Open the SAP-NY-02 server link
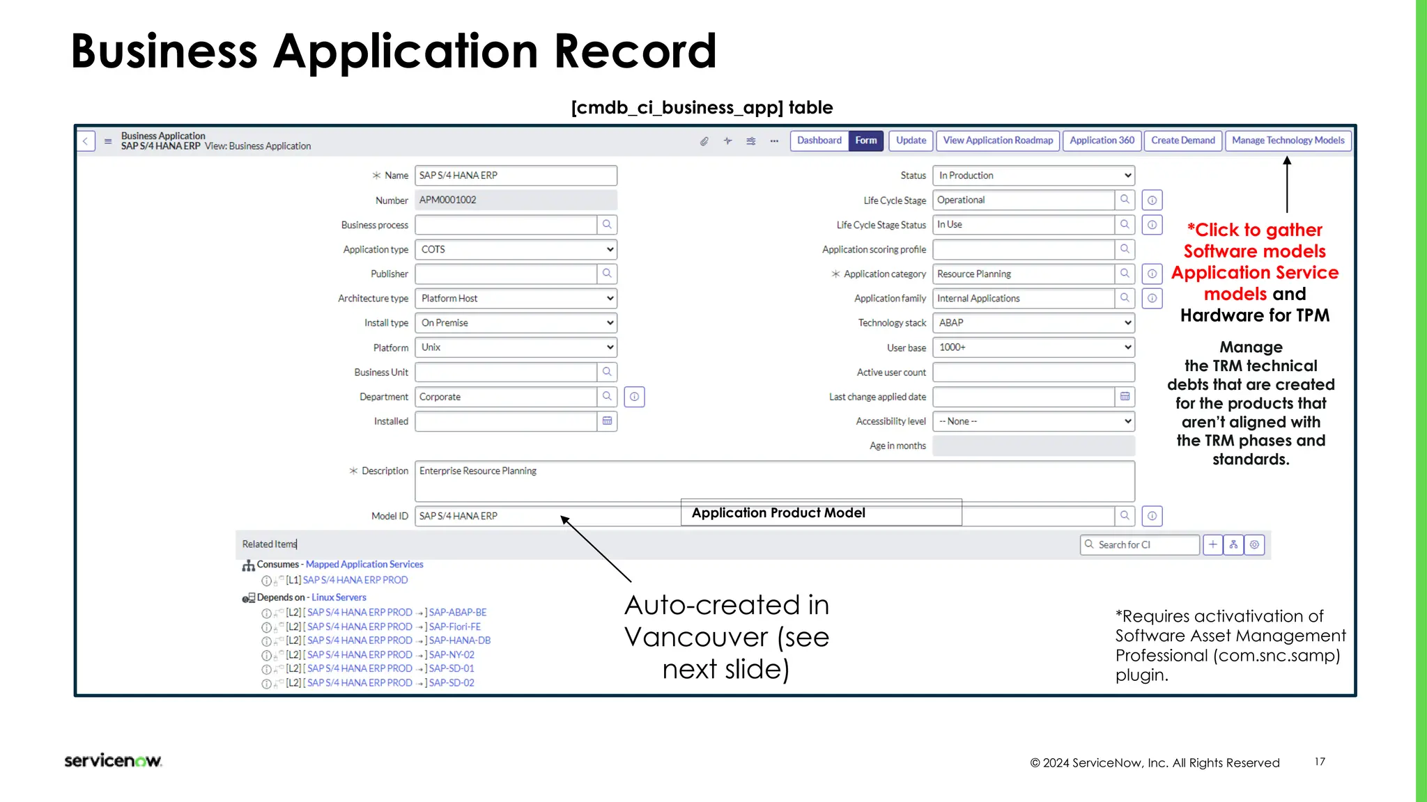Image resolution: width=1427 pixels, height=802 pixels. tap(452, 655)
